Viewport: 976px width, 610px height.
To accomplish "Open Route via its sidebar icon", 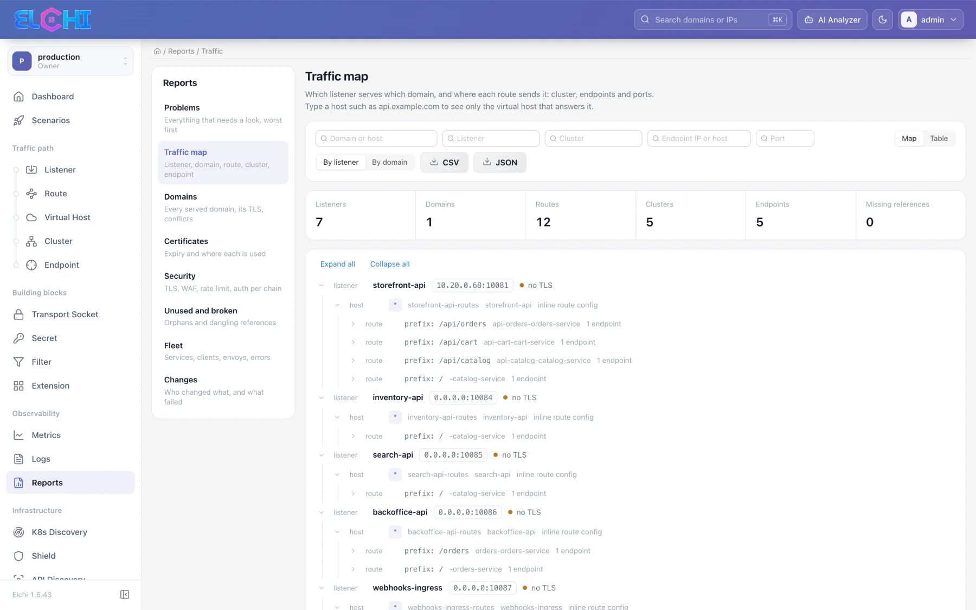I will coord(31,194).
